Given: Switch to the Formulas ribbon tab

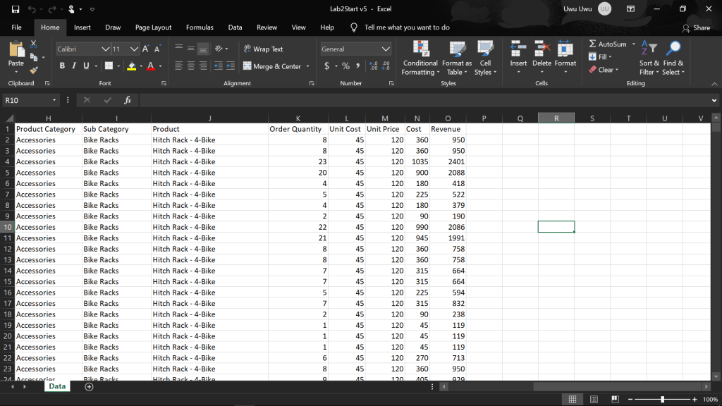Looking at the screenshot, I should 200,27.
